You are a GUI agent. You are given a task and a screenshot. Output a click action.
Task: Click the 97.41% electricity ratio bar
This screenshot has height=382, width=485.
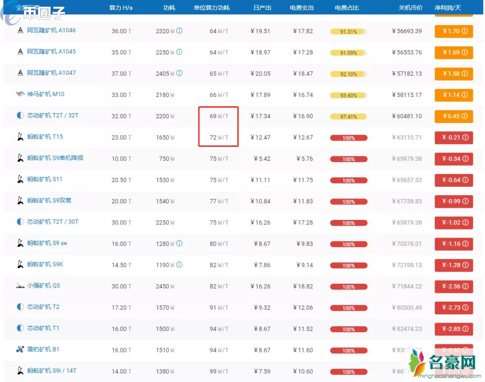[348, 117]
